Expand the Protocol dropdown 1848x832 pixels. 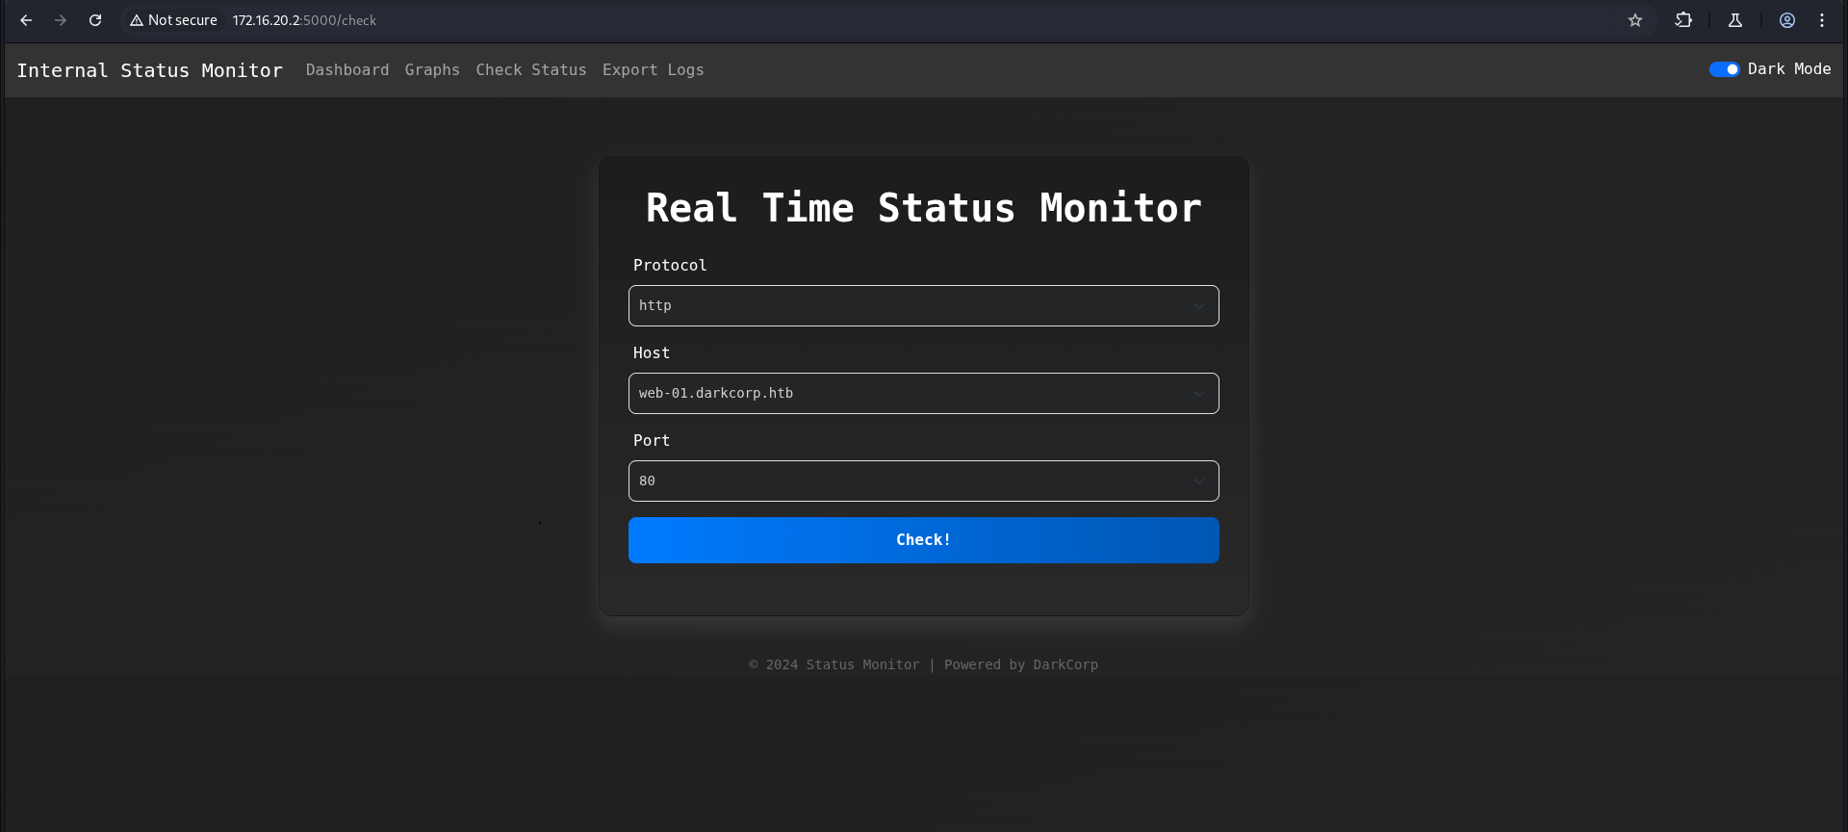(x=923, y=306)
